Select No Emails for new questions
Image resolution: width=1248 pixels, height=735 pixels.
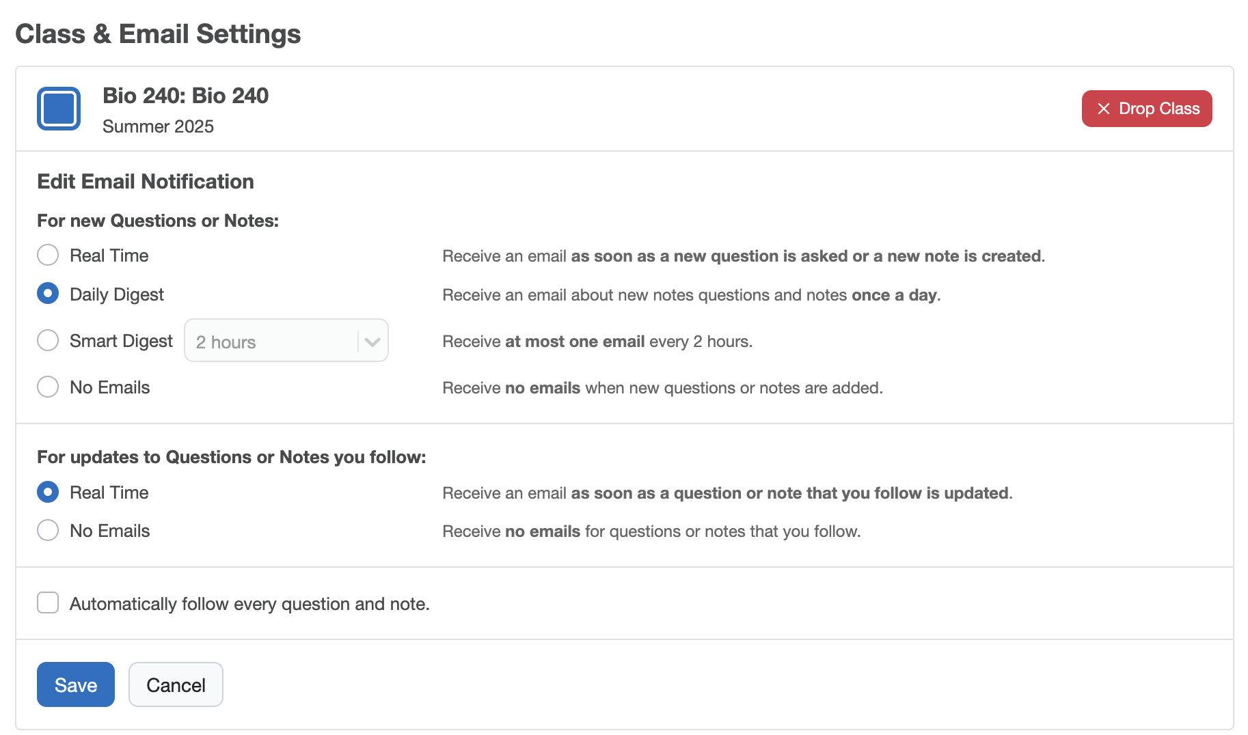pos(48,387)
